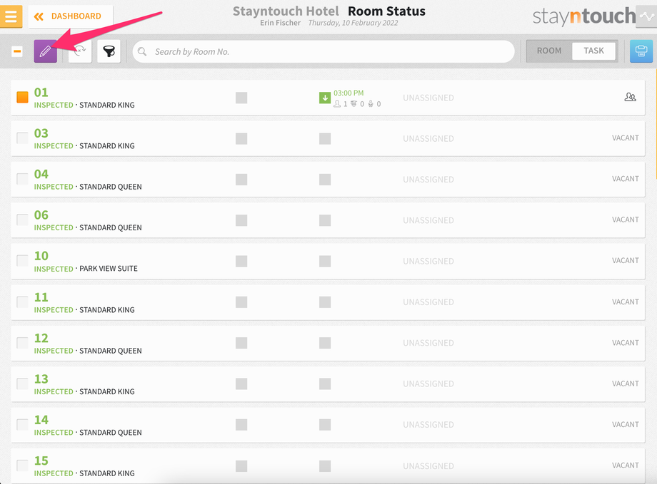Click the Room Status page title
Viewport: 657px width, 484px height.
386,11
